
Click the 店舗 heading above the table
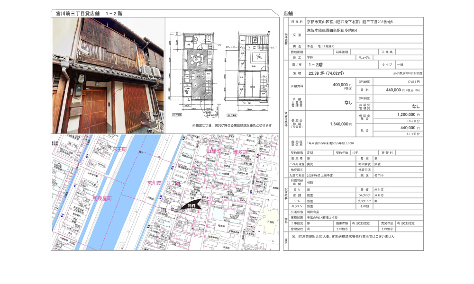(288, 14)
